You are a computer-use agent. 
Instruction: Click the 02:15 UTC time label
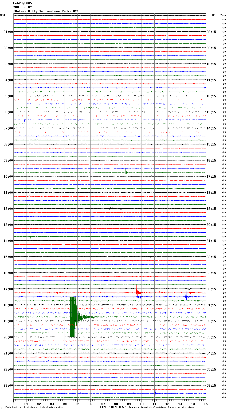pyautogui.click(x=211, y=321)
